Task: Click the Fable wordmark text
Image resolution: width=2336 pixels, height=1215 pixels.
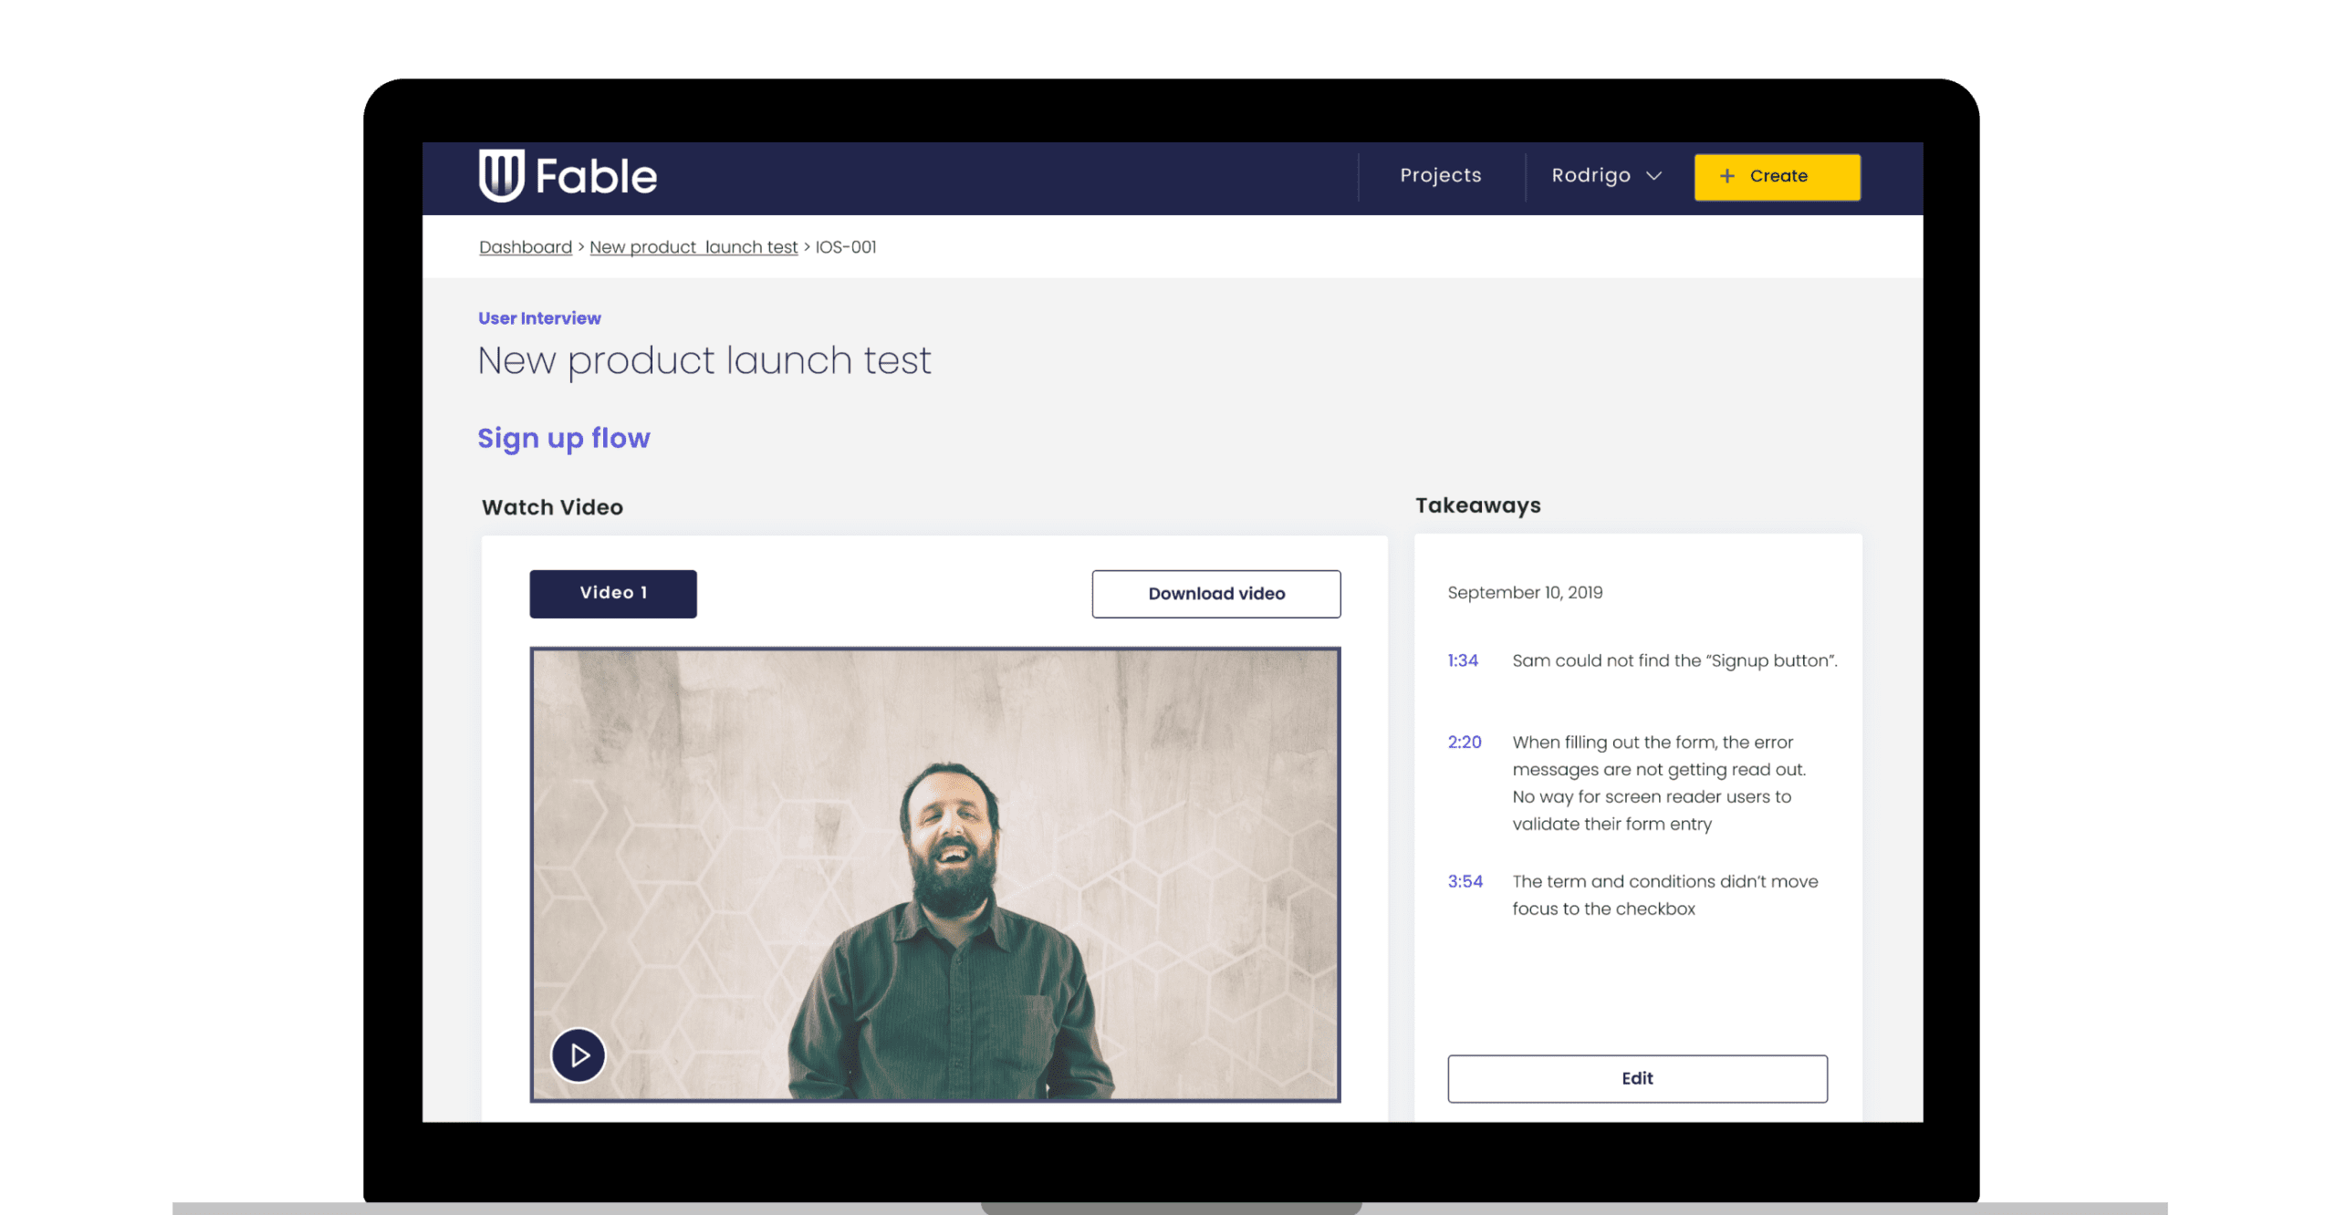Action: coord(595,176)
